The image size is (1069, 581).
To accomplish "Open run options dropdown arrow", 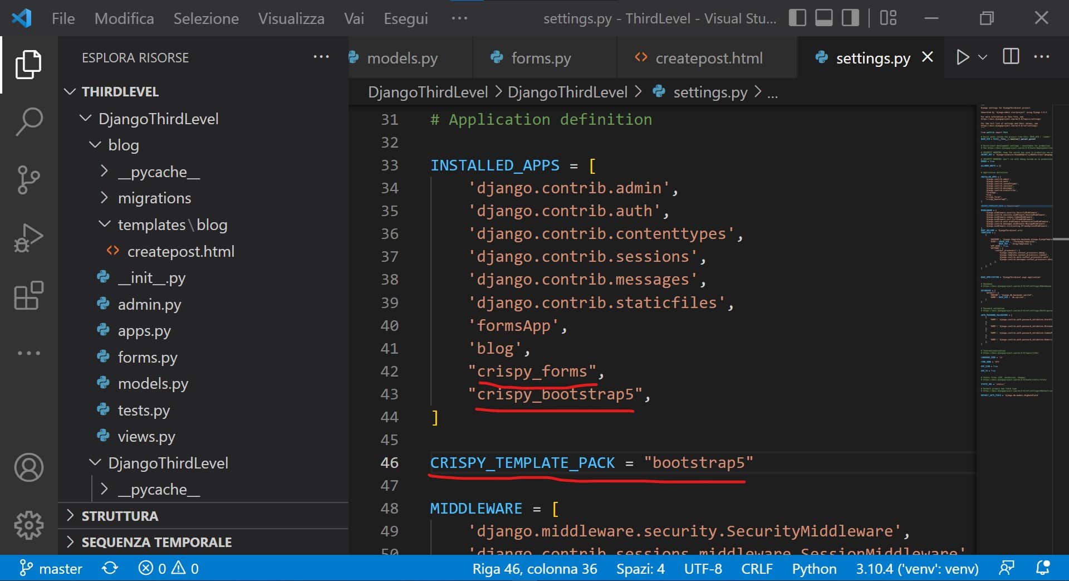I will [x=983, y=57].
